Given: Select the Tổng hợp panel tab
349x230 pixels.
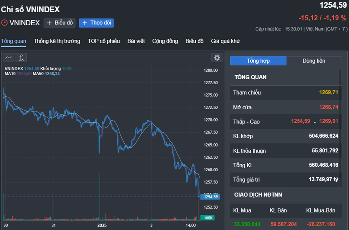Looking at the screenshot, I should point(258,61).
